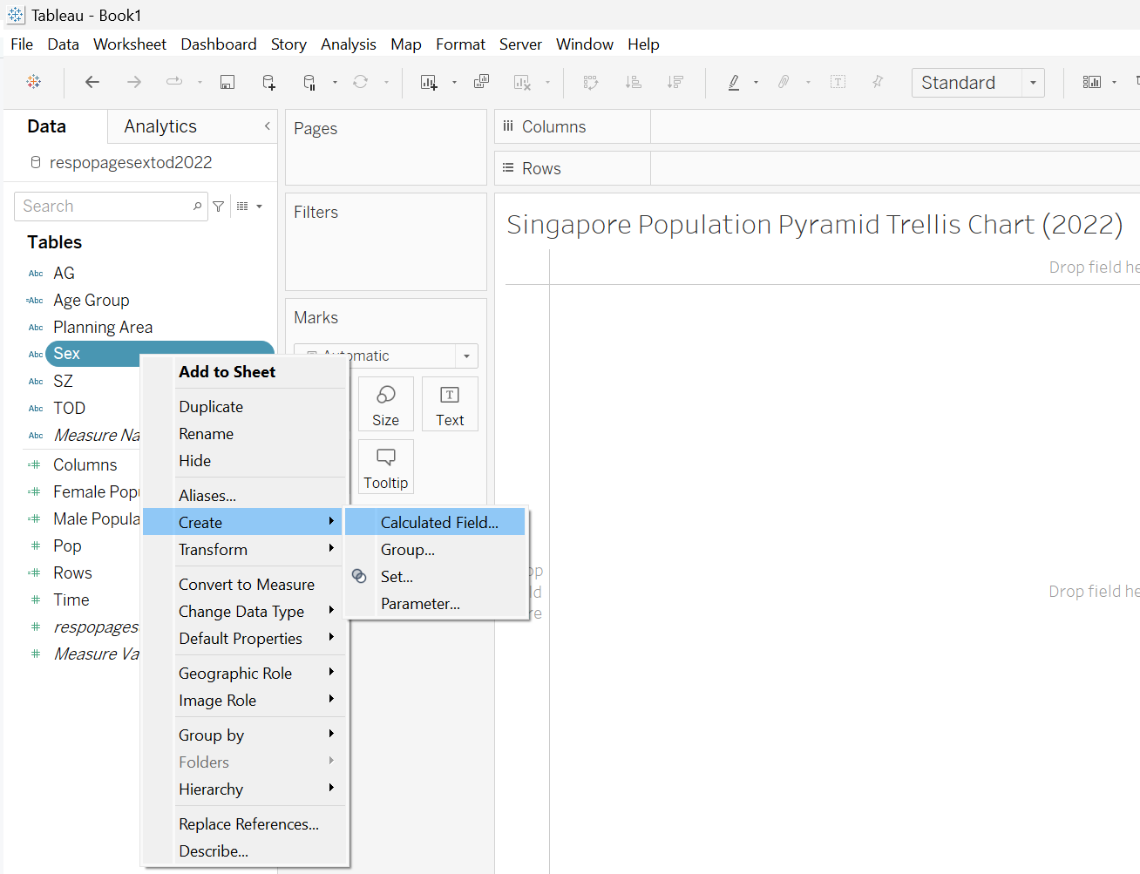1140x874 pixels.
Task: Click the Add new data source icon
Action: (268, 82)
